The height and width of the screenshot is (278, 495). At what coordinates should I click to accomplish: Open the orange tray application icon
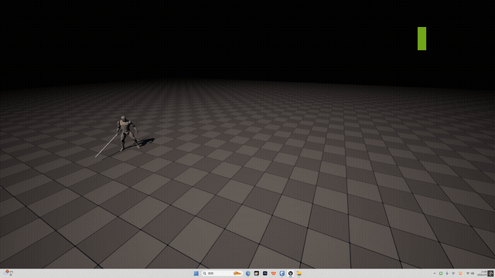point(461,273)
